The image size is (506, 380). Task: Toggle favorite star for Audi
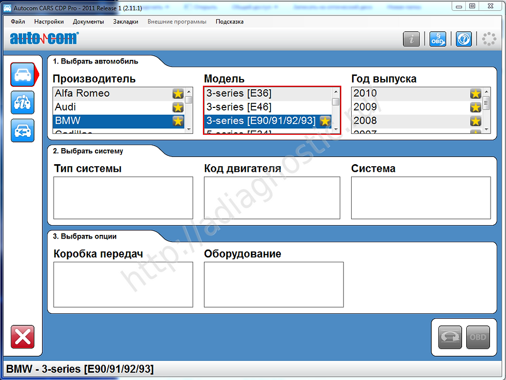178,107
